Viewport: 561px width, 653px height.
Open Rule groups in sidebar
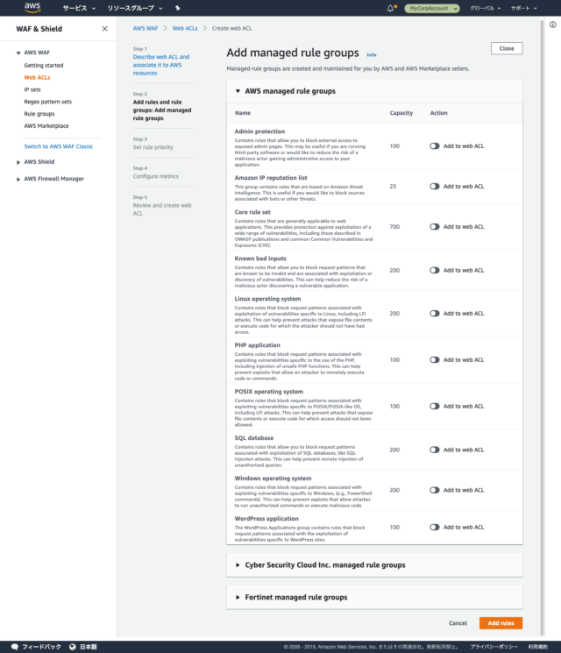point(39,114)
